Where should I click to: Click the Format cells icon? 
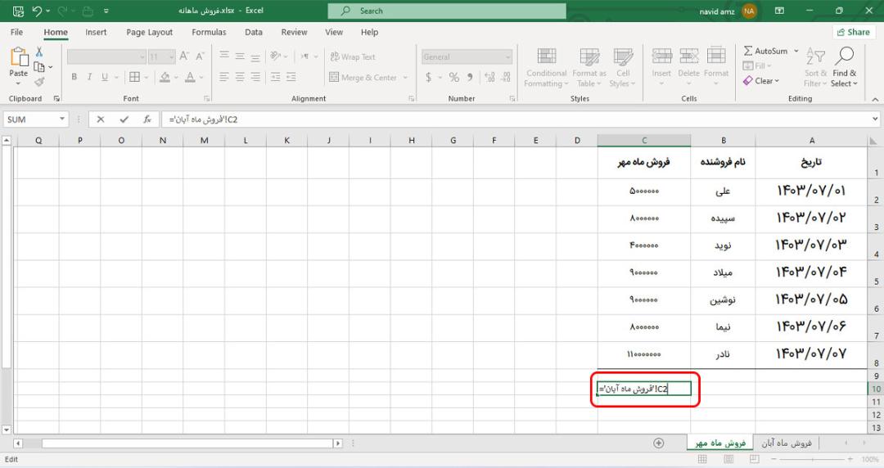tap(716, 56)
